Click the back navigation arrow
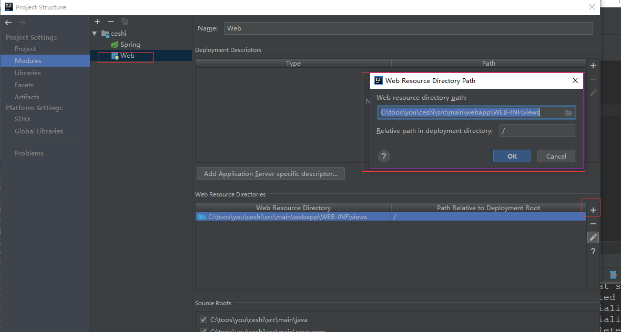621x332 pixels. [8, 23]
